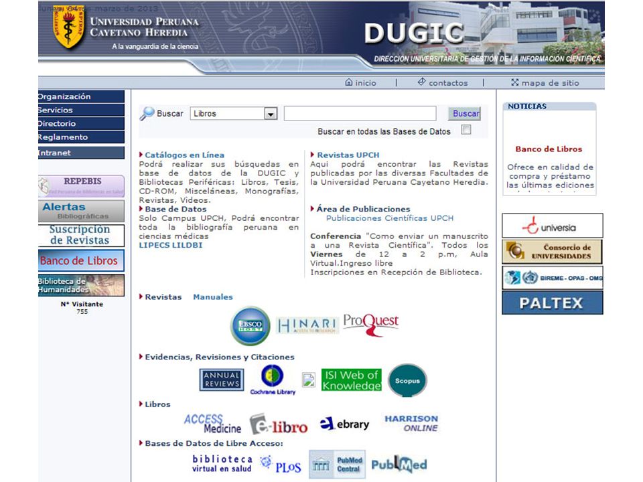Click the PubMed logo

pyautogui.click(x=399, y=465)
